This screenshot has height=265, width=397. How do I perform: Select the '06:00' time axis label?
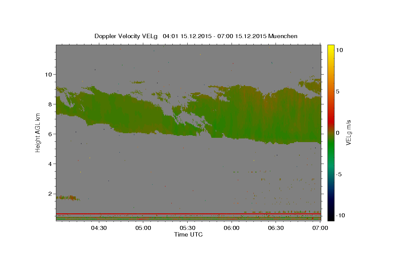click(232, 228)
